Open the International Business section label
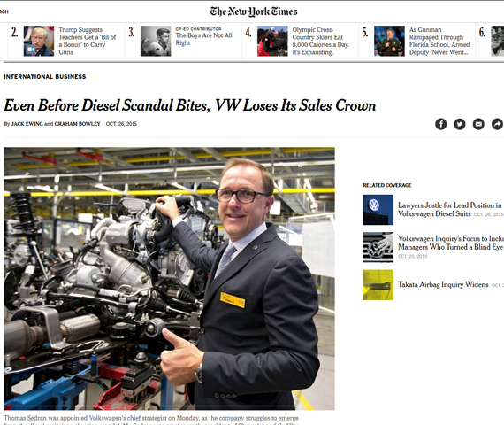This screenshot has height=425, width=504. [x=45, y=77]
